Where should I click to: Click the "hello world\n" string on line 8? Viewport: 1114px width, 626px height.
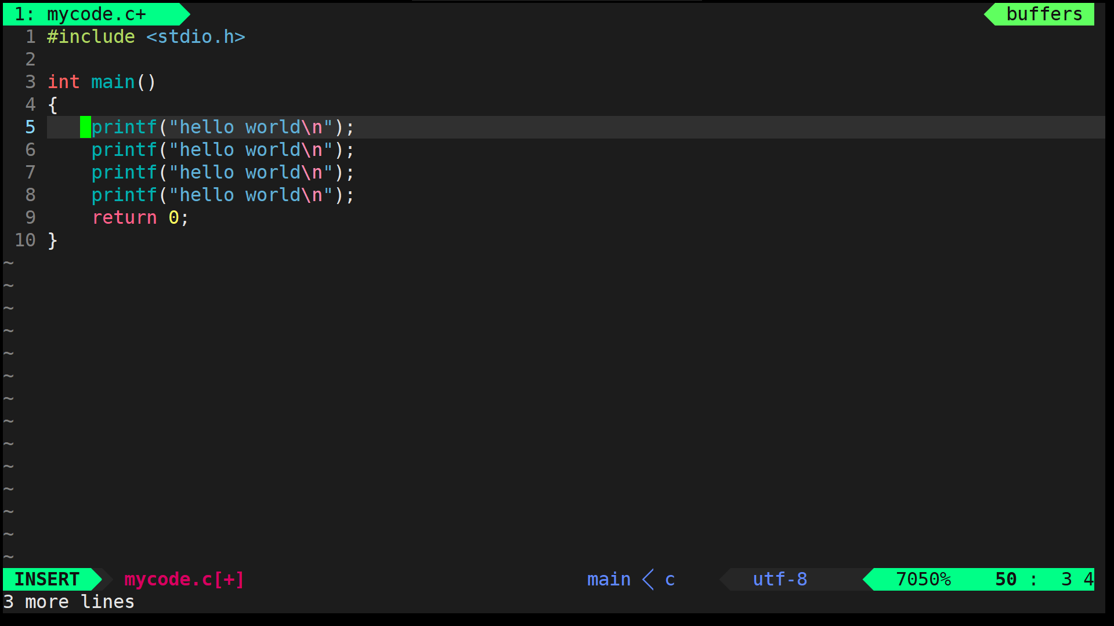point(251,195)
